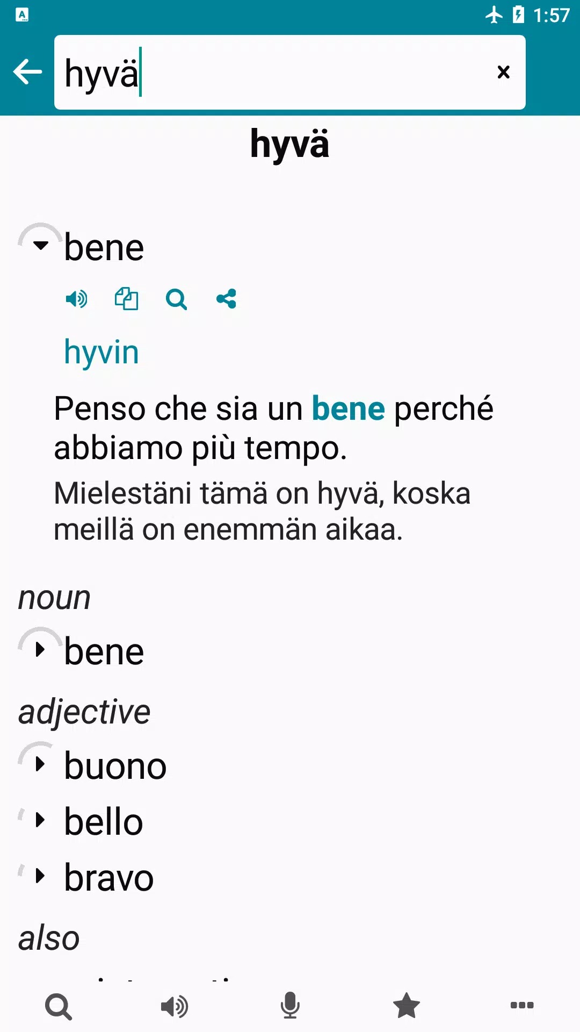
Task: Open the search tab in bottom bar
Action: pyautogui.click(x=59, y=1006)
